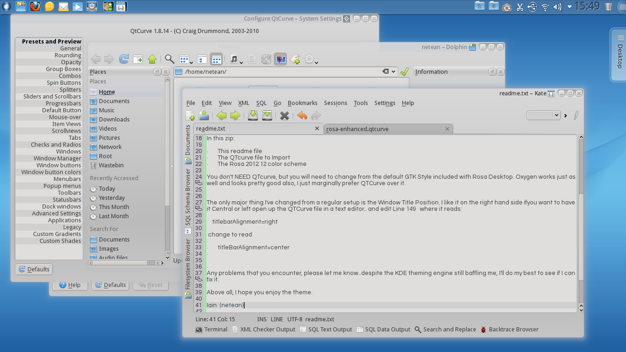The width and height of the screenshot is (626, 352).
Task: Open the icon view mode dropdown in Dolphin
Action: coord(186,59)
